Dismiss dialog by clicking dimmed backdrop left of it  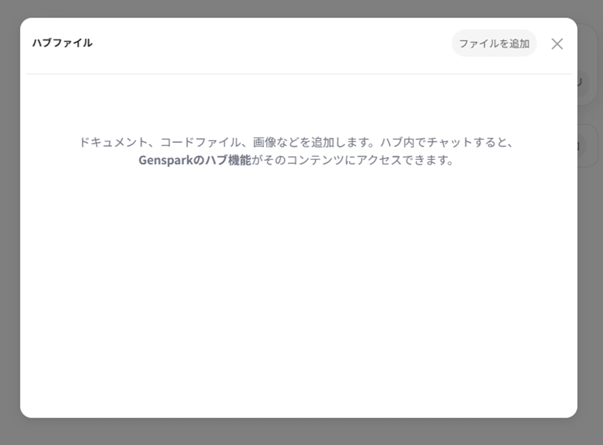(9, 223)
